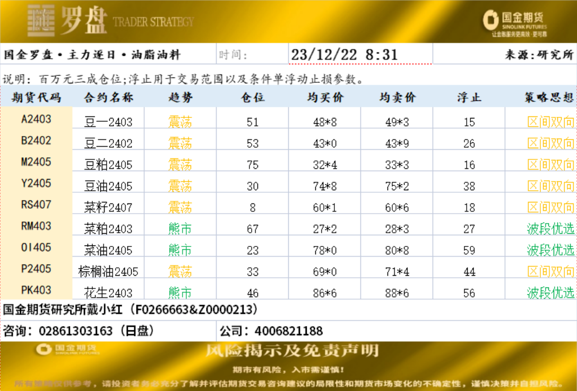Select the date cell 23/12/22 8:31
Viewport: 577px width, 391px height.
point(360,55)
